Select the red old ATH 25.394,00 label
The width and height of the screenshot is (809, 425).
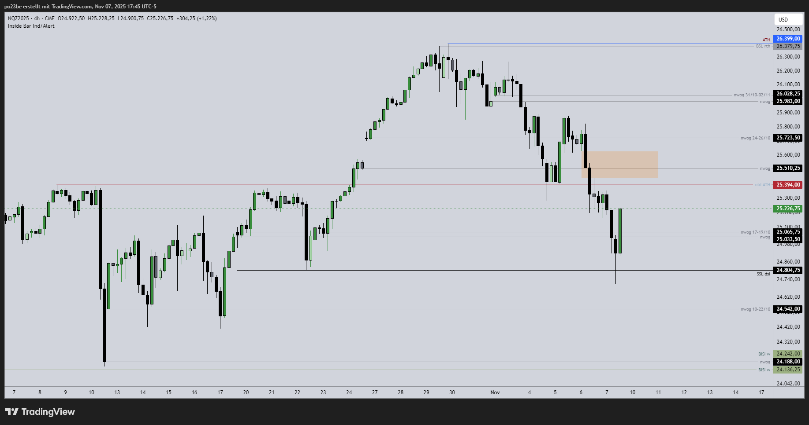coord(788,185)
